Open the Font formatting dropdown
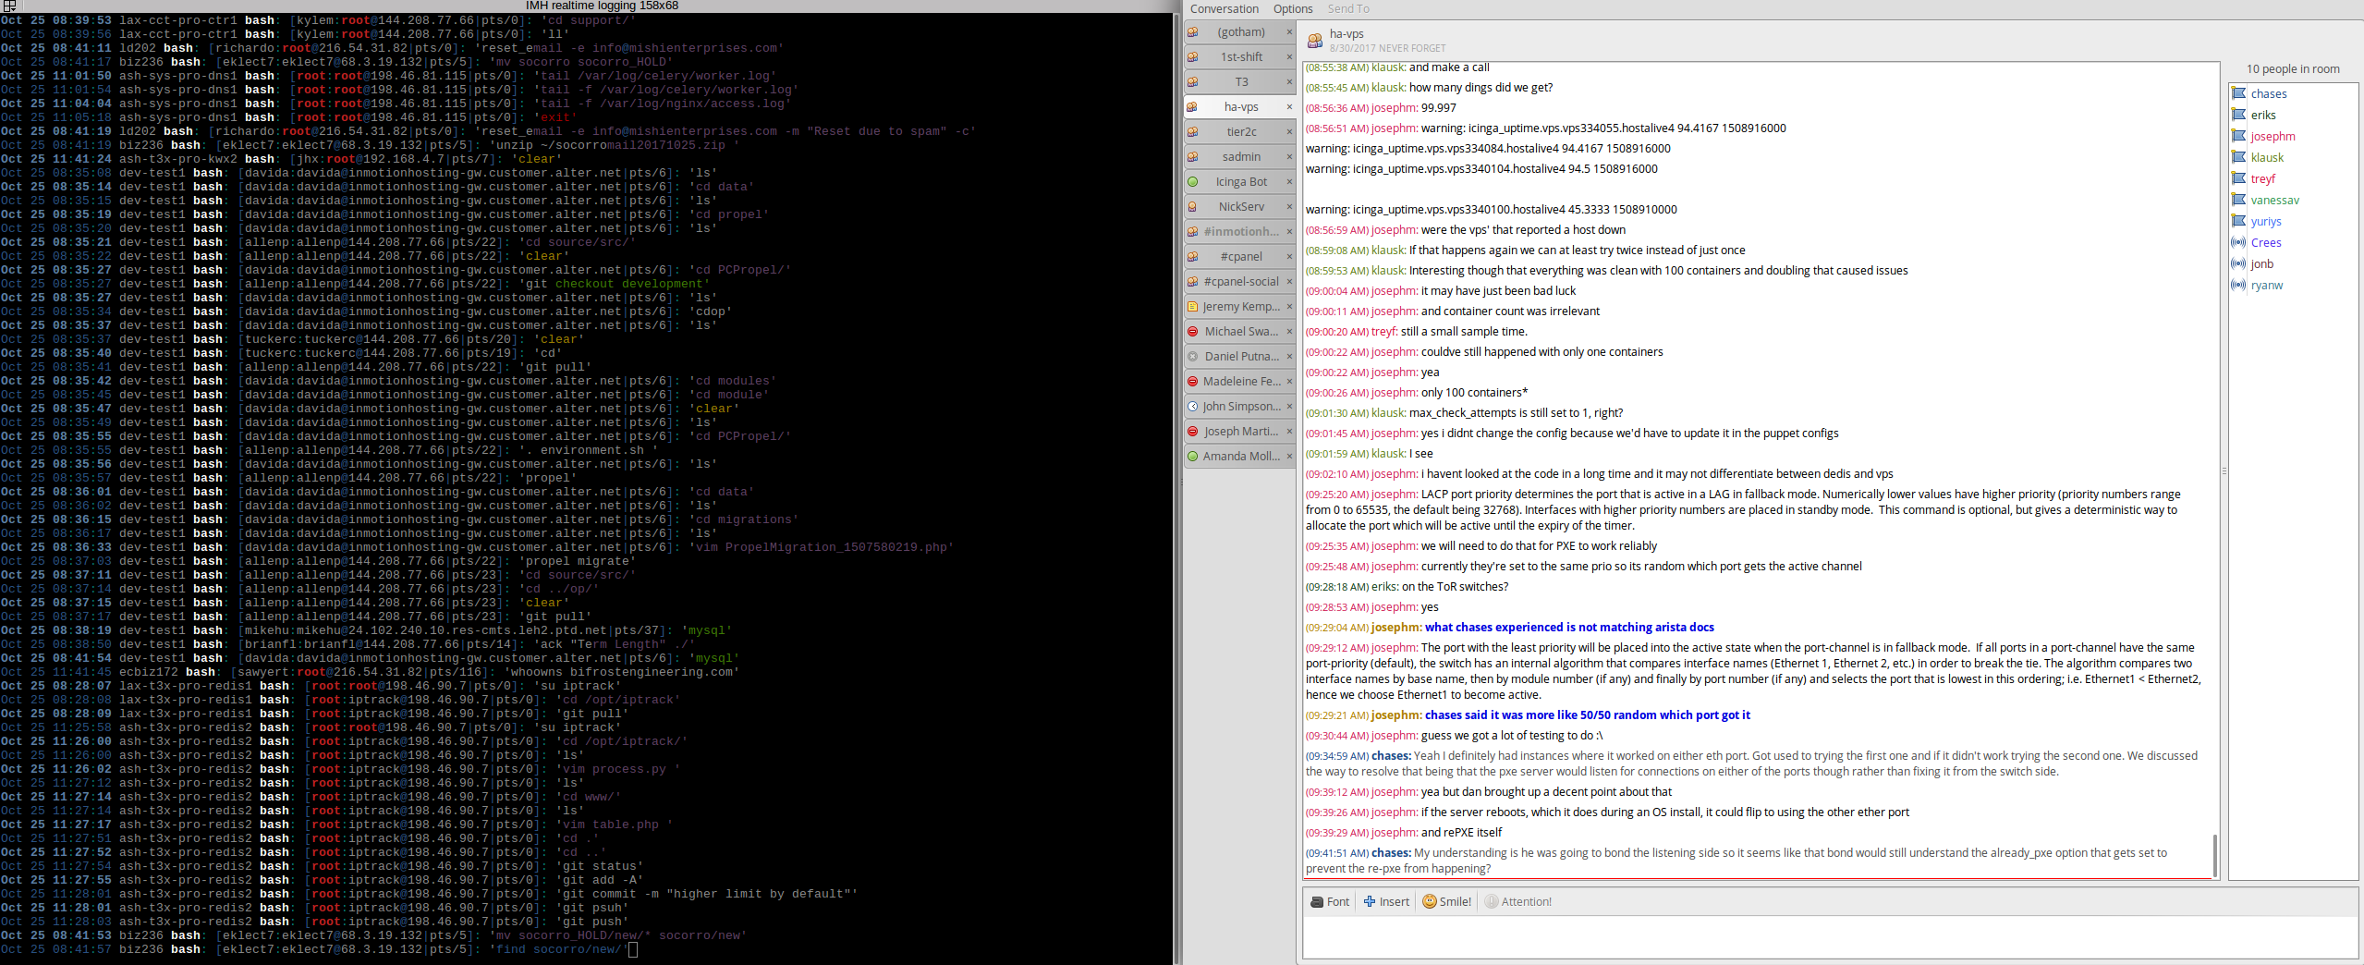Viewport: 2364px width, 965px height. pyautogui.click(x=1330, y=901)
